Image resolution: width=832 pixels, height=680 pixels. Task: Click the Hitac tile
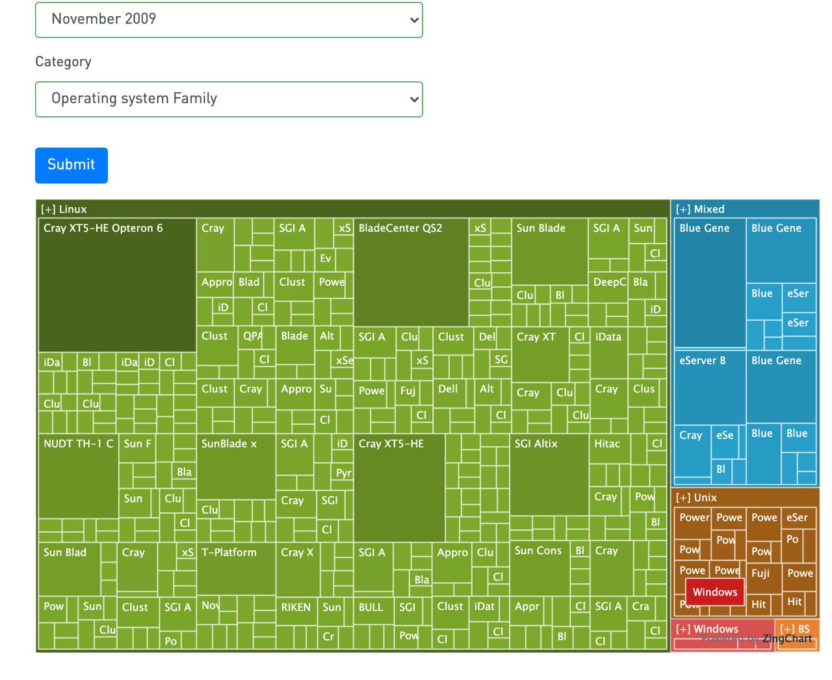pos(609,449)
